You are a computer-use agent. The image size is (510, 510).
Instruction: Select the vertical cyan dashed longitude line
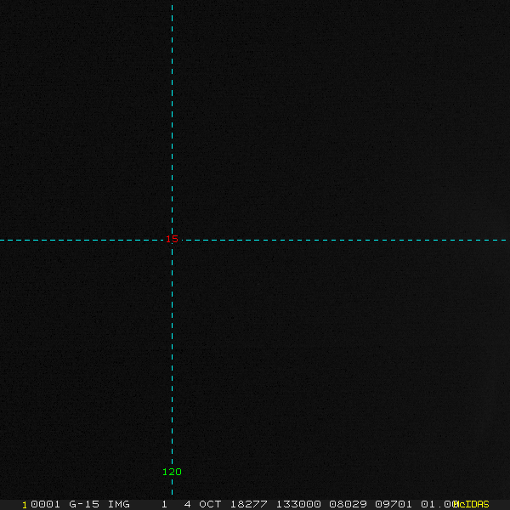pyautogui.click(x=172, y=250)
